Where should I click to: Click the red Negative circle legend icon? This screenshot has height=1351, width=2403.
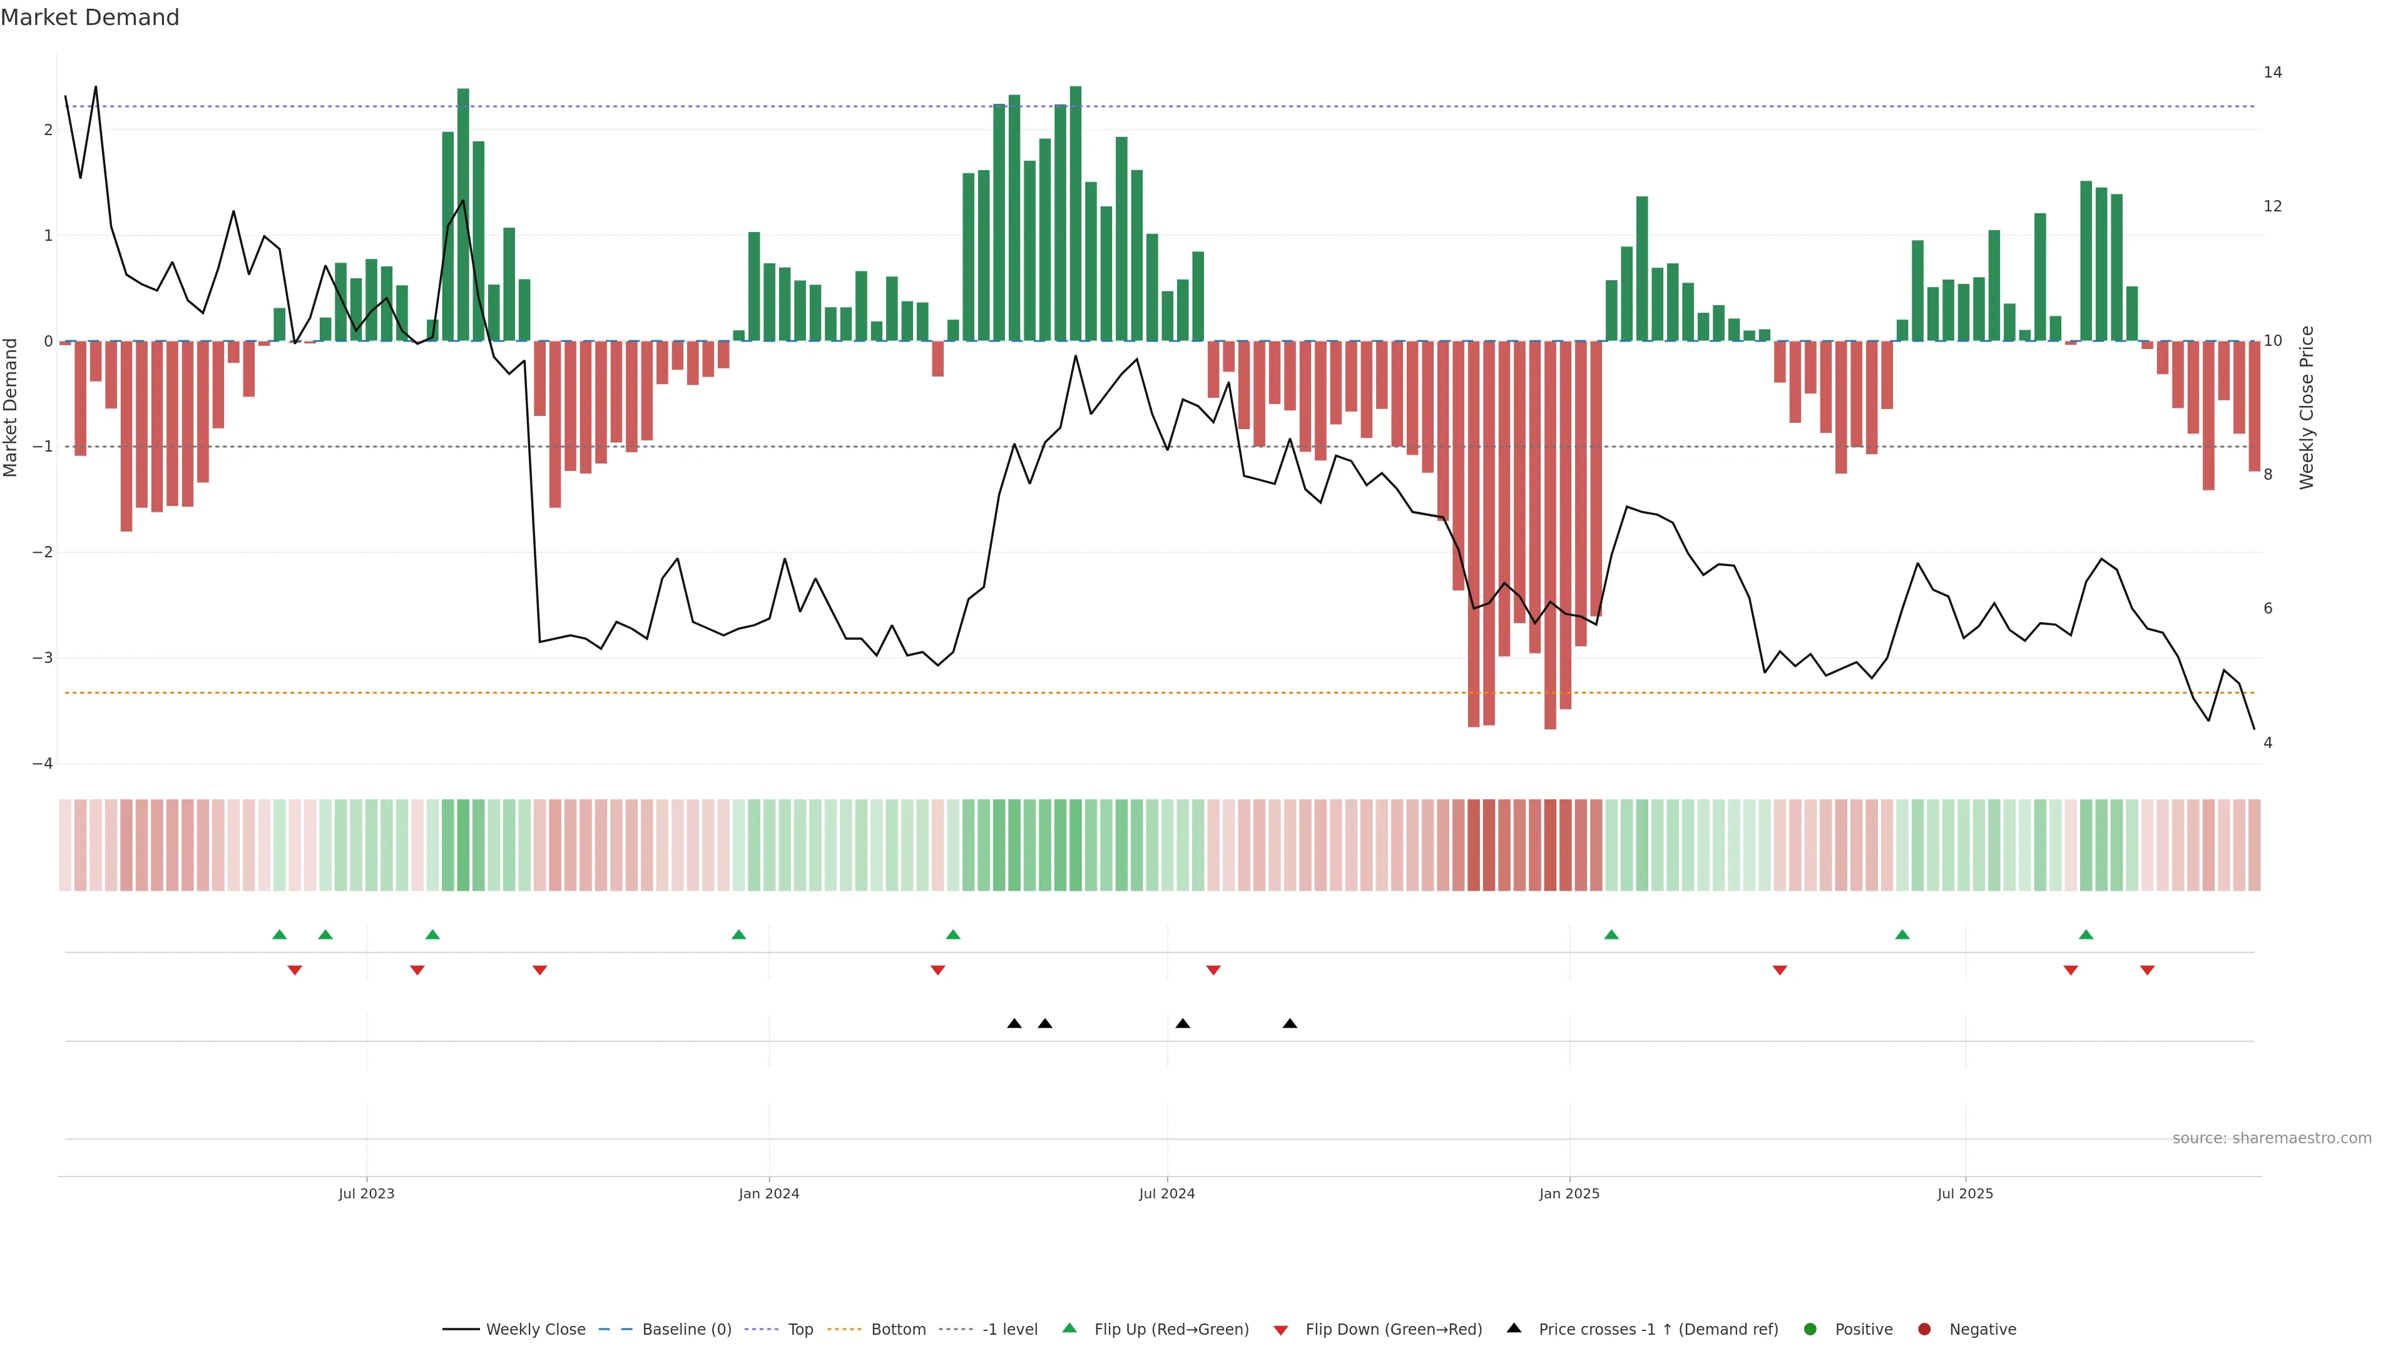click(x=1924, y=1328)
